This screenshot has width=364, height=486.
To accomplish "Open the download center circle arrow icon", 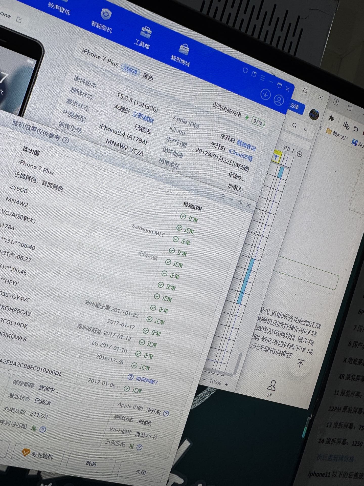I will point(266,94).
